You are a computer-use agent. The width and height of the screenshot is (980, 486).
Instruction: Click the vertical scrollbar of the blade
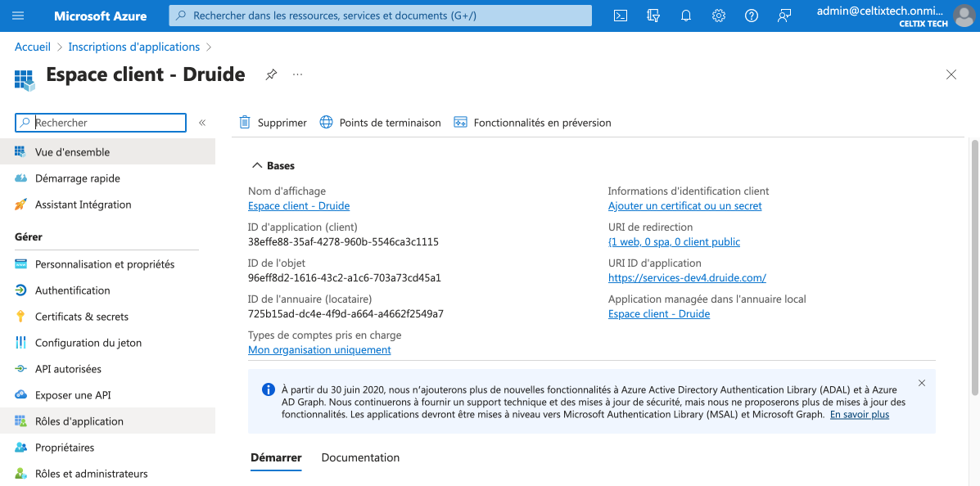[974, 268]
